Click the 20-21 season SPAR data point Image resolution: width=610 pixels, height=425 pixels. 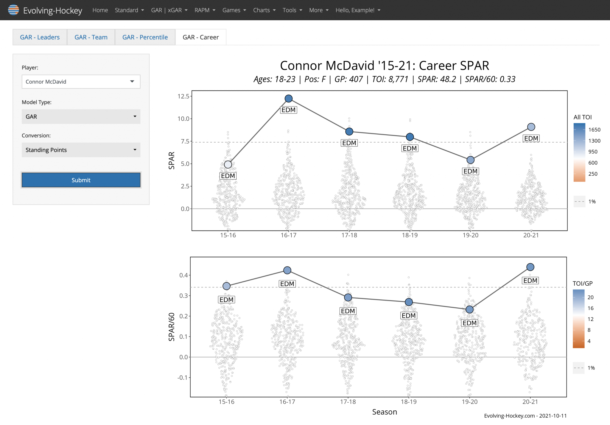(531, 127)
